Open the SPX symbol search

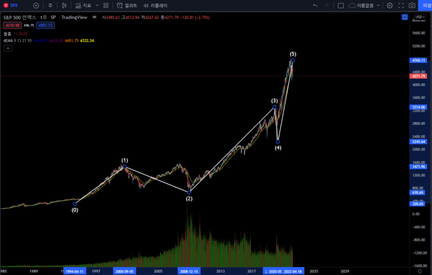[x=11, y=6]
